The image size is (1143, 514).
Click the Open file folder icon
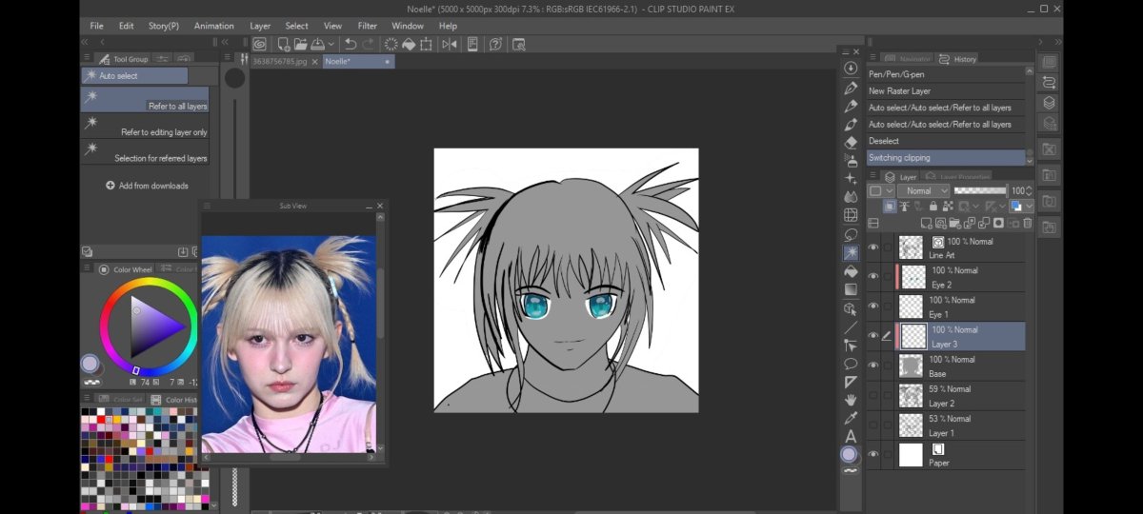click(x=300, y=44)
